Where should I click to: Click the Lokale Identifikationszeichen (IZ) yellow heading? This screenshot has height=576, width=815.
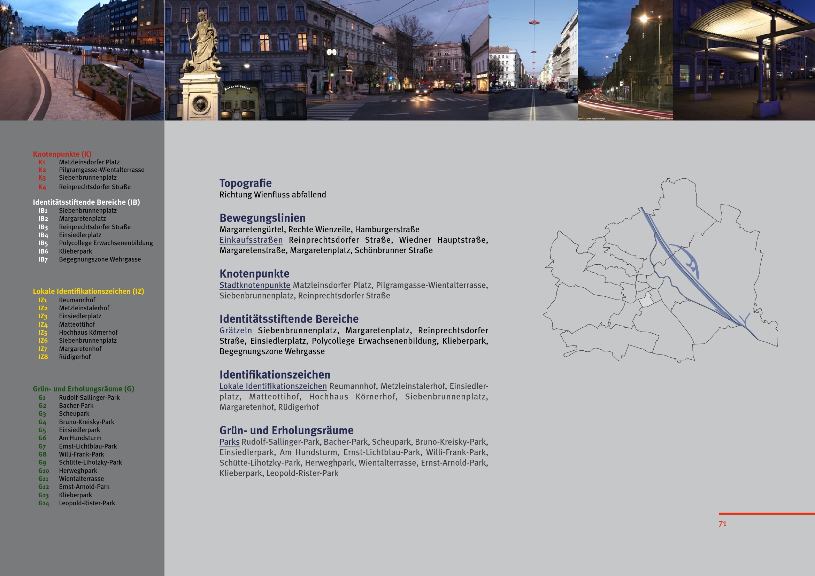point(89,291)
